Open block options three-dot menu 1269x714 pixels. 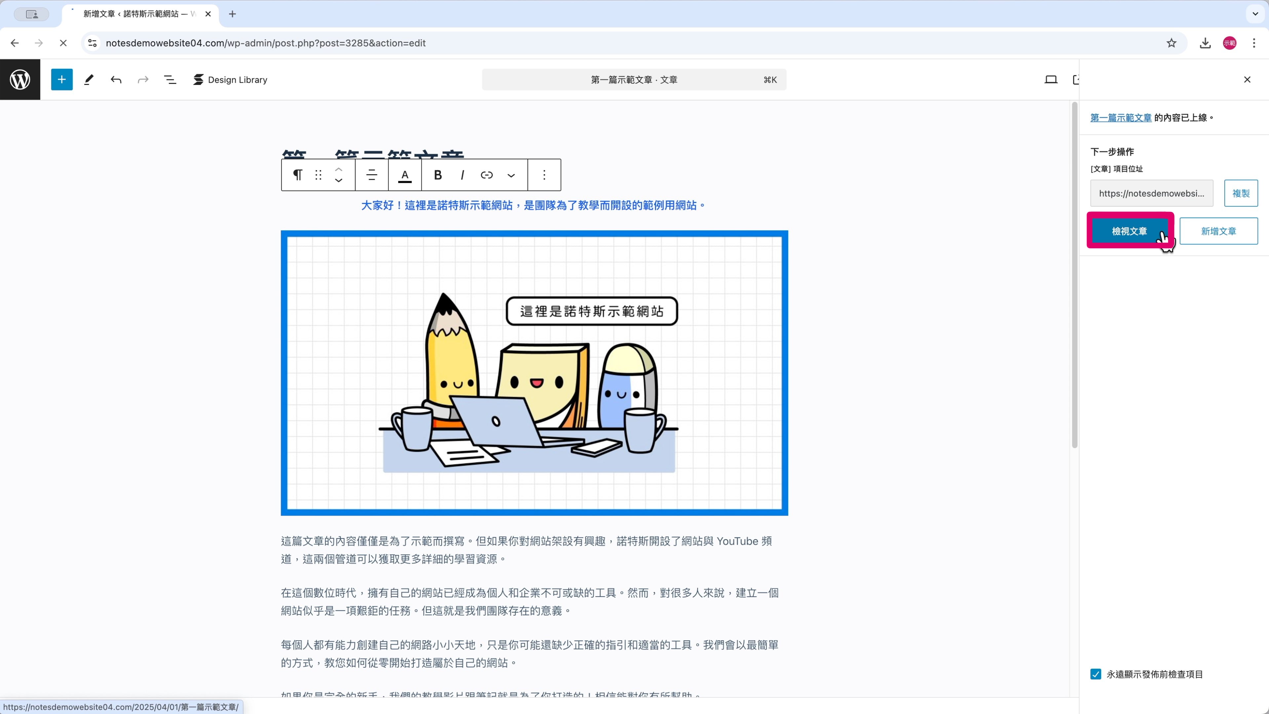[x=544, y=175]
